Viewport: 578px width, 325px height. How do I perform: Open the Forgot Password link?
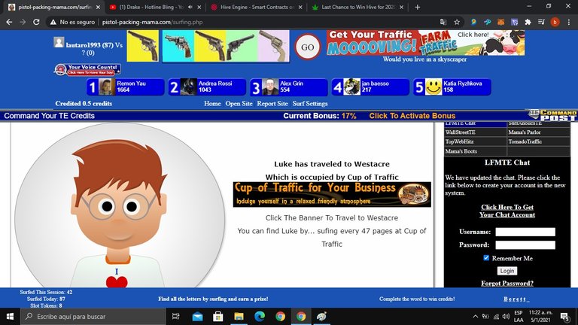[507, 284]
